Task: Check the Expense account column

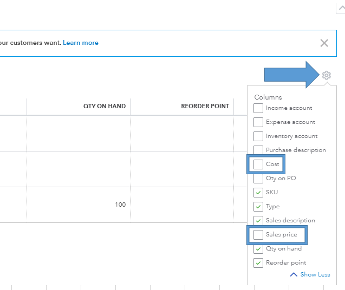Action: (258, 122)
